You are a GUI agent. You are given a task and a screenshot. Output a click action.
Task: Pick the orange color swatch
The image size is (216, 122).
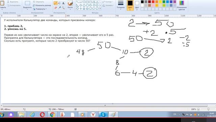[x=157, y=2]
